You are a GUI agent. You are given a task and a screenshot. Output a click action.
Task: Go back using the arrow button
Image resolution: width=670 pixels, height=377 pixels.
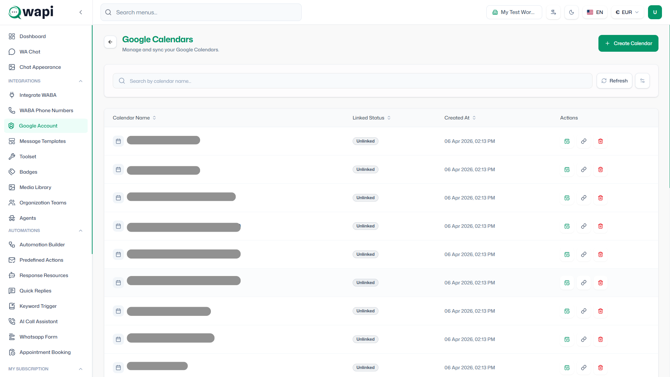click(x=110, y=42)
